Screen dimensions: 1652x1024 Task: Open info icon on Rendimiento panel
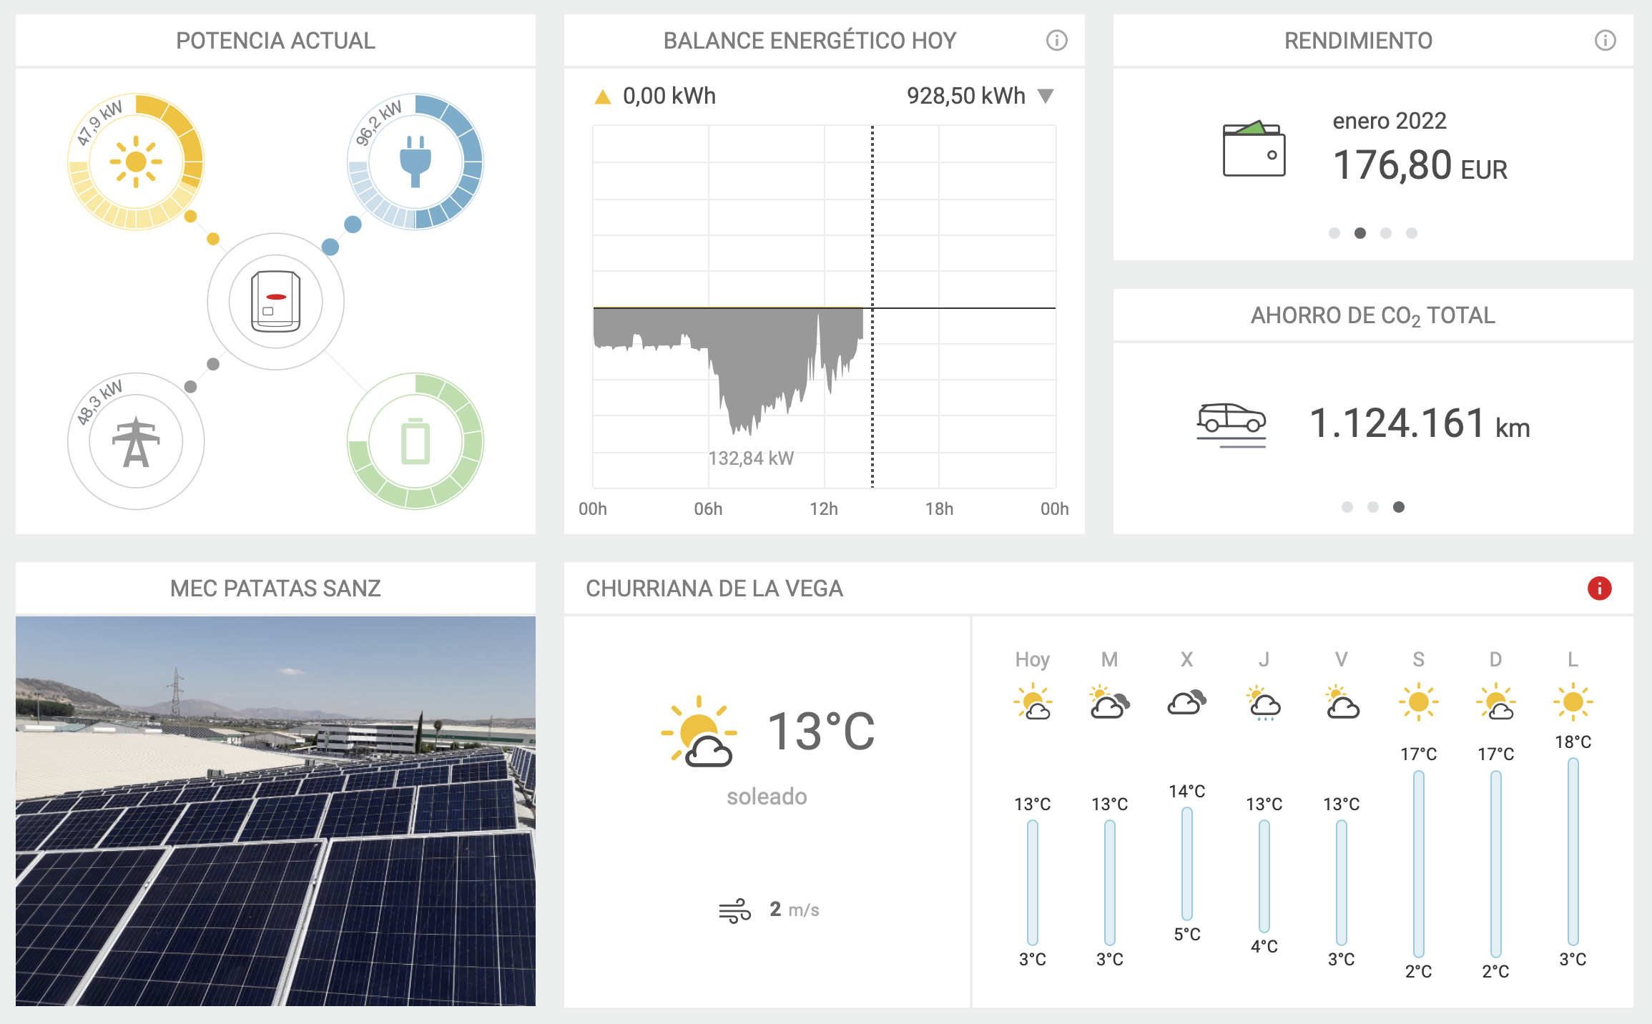[x=1605, y=41]
